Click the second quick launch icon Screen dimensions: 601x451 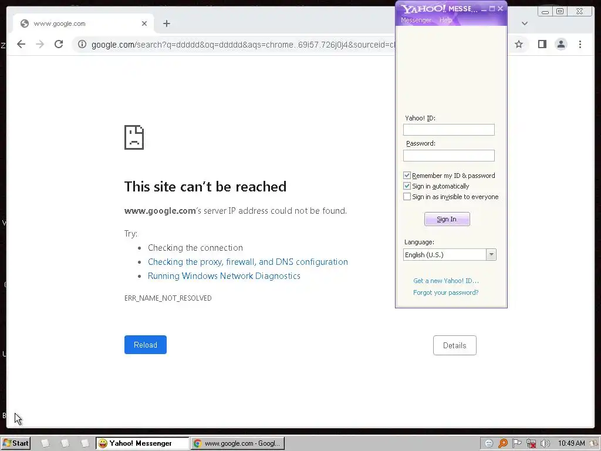[65, 443]
